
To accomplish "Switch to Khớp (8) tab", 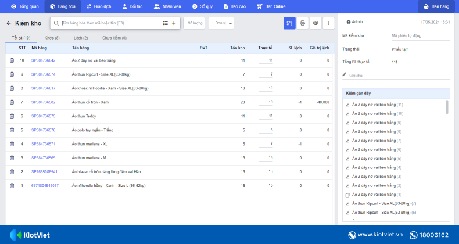I will pos(52,38).
